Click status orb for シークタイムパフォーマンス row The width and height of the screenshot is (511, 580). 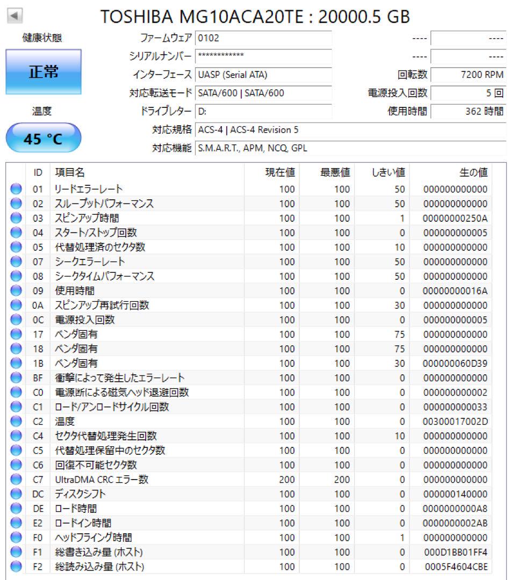(16, 276)
